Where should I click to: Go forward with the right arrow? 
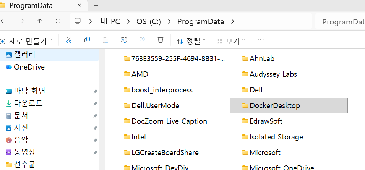click(x=21, y=21)
